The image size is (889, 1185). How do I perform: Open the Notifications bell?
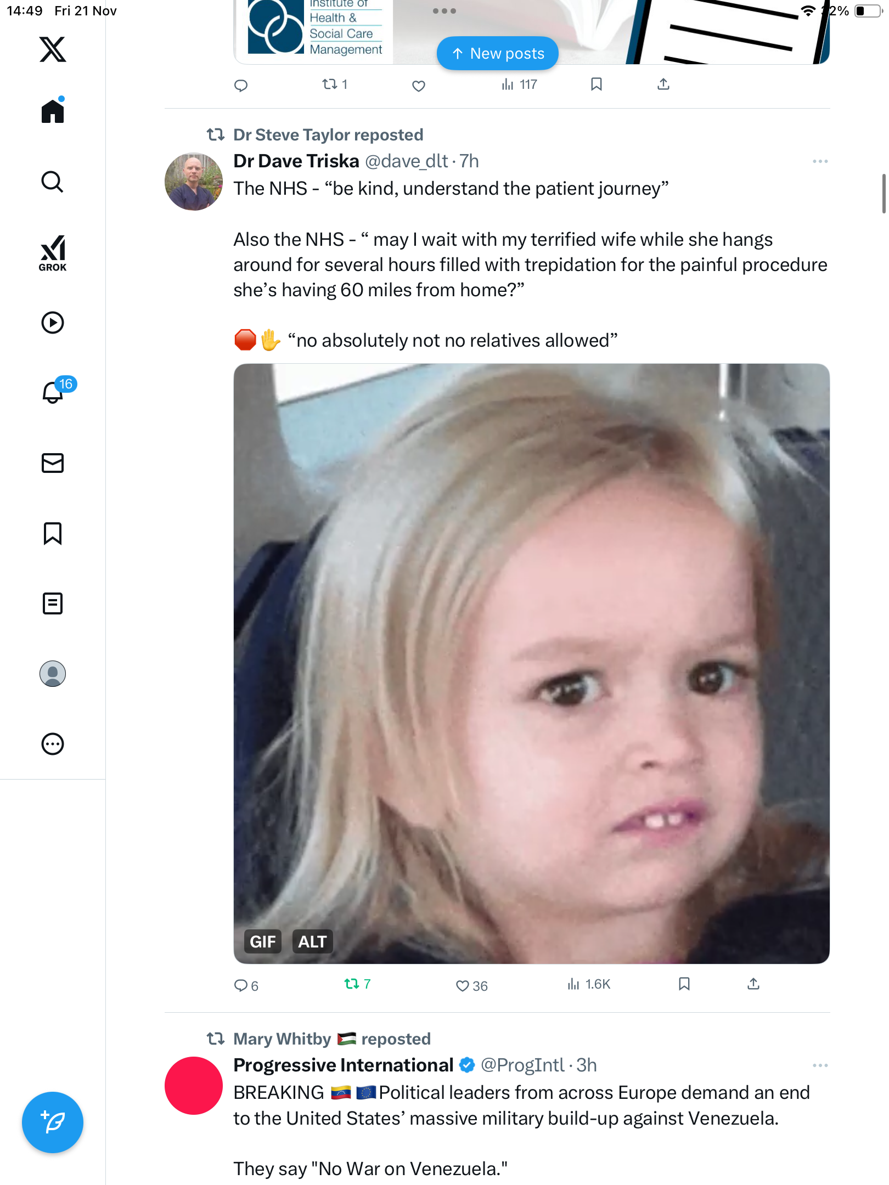pos(53,392)
